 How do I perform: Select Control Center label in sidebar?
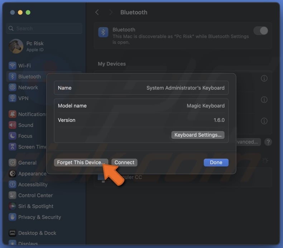pyautogui.click(x=35, y=195)
